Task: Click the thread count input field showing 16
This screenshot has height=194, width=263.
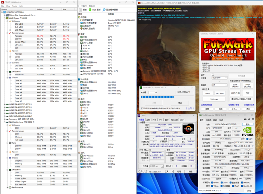Action: point(153,92)
